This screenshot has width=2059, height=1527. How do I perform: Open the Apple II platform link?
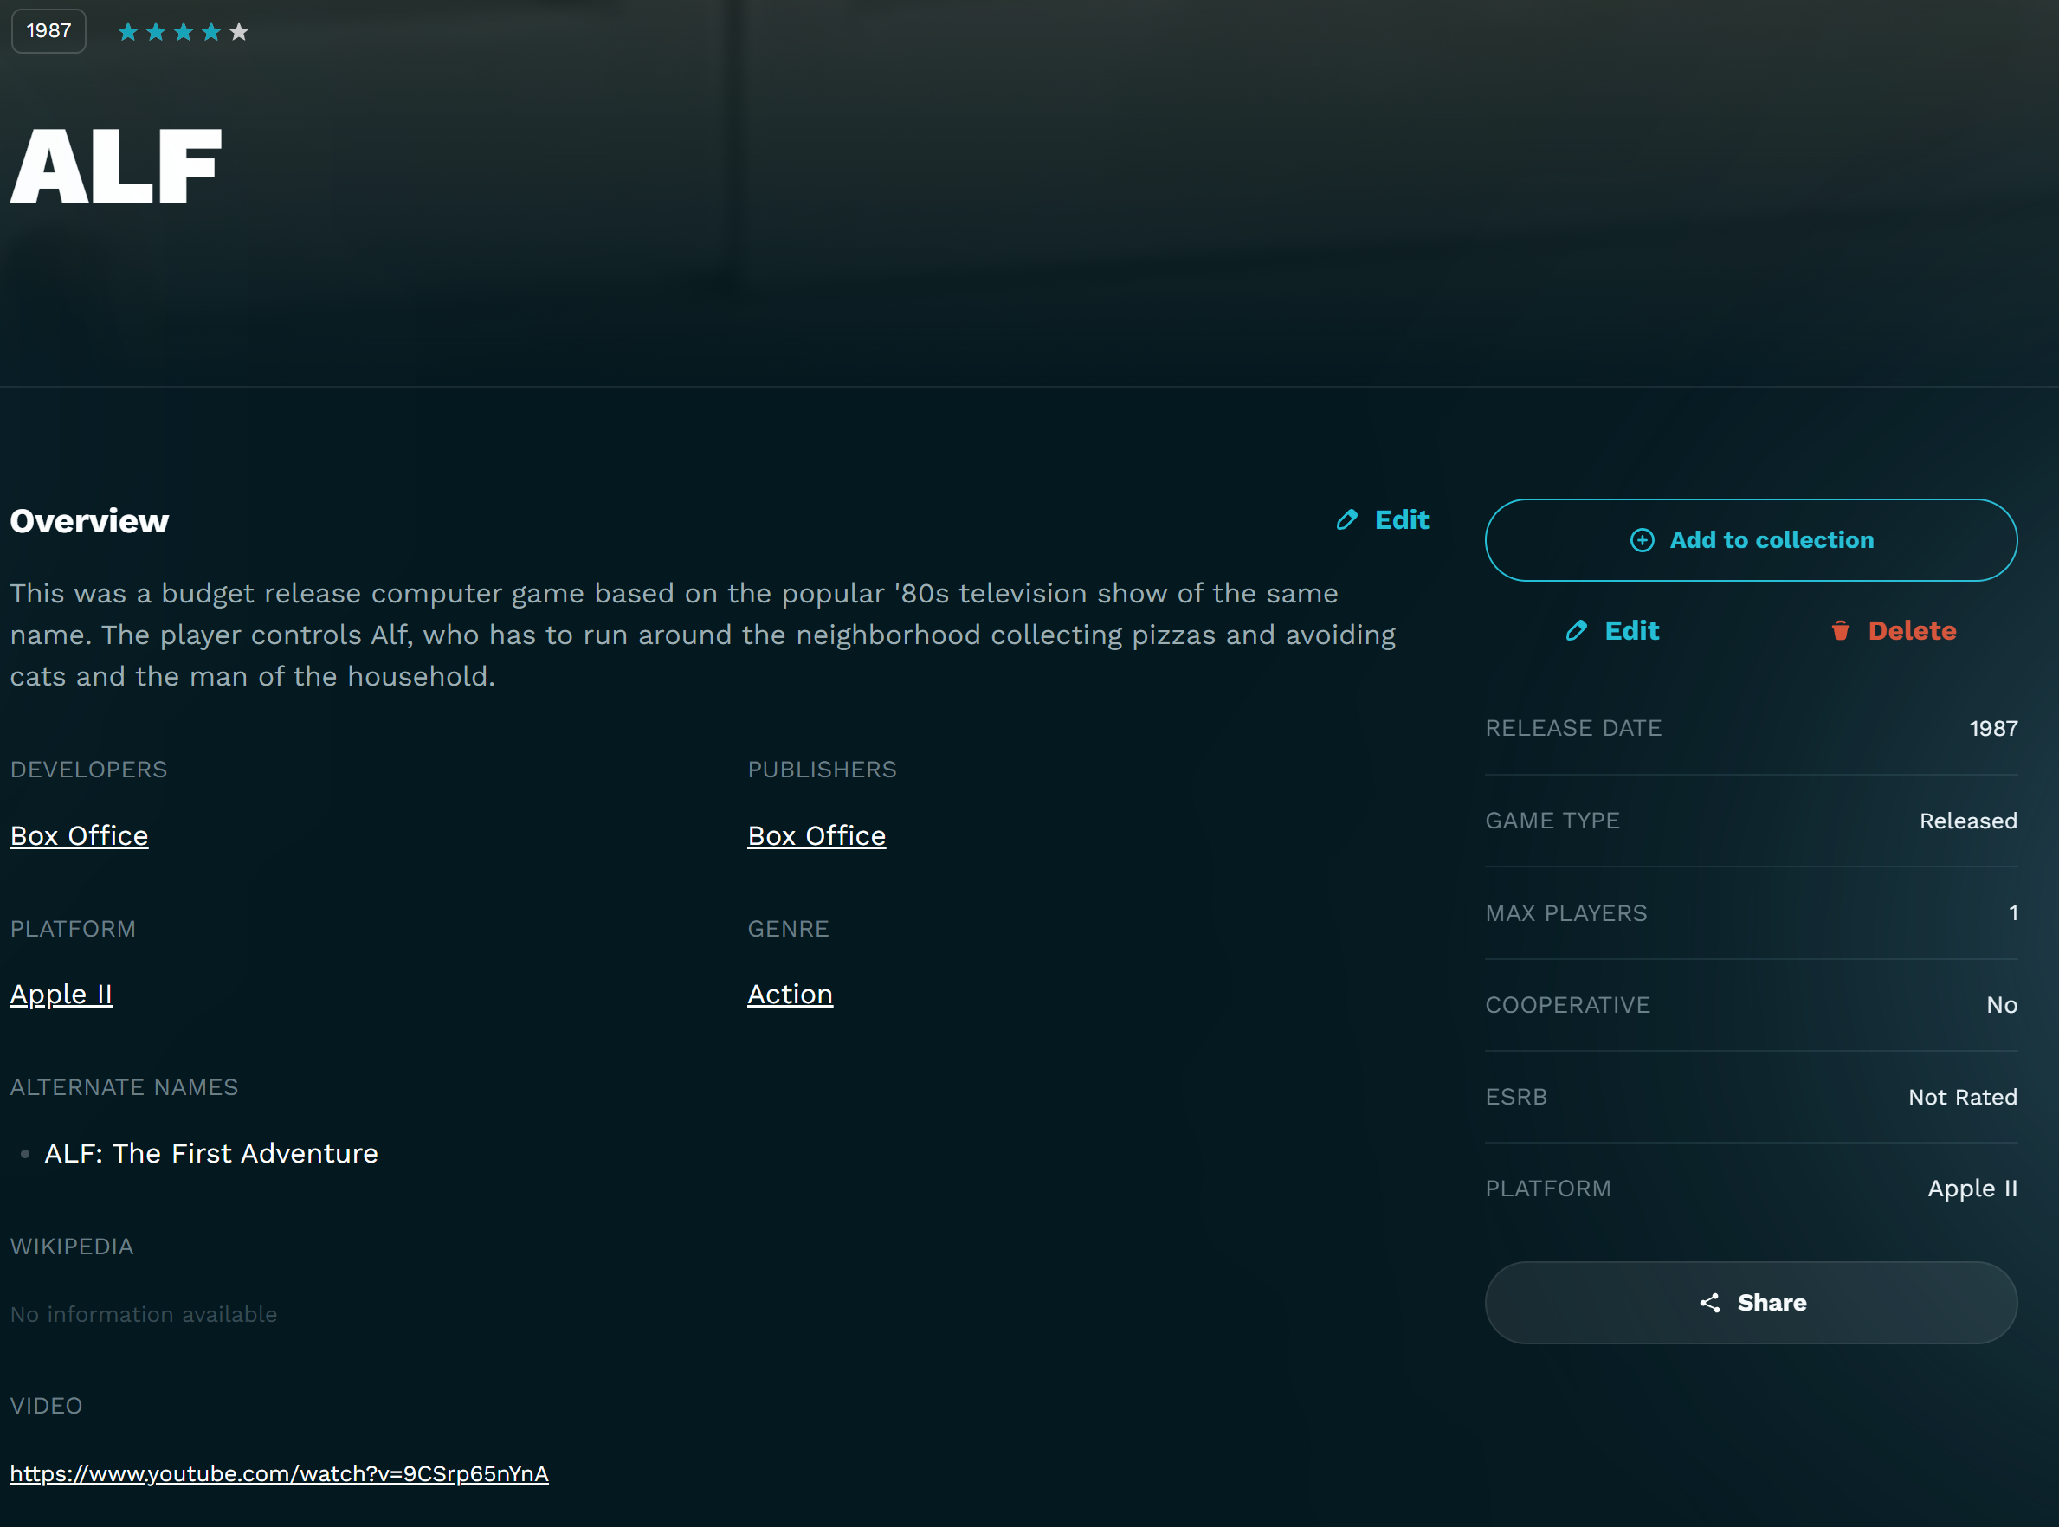[61, 995]
